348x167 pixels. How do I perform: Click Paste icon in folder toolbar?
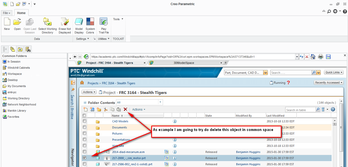tap(119, 109)
